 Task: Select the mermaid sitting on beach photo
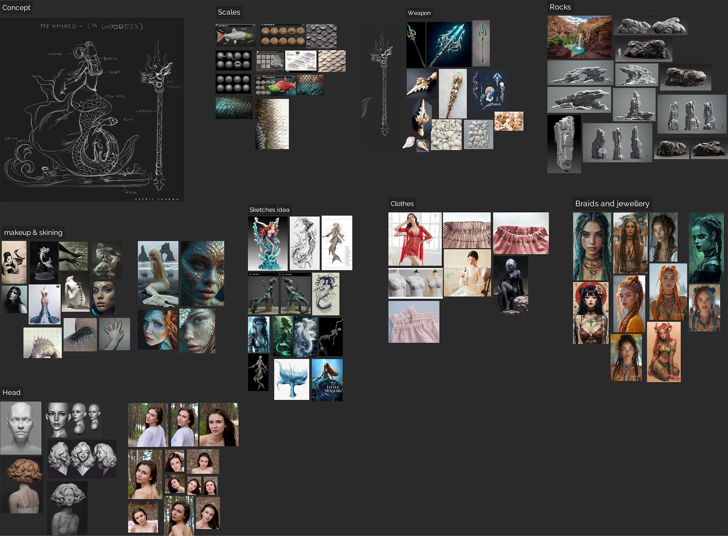(x=158, y=274)
